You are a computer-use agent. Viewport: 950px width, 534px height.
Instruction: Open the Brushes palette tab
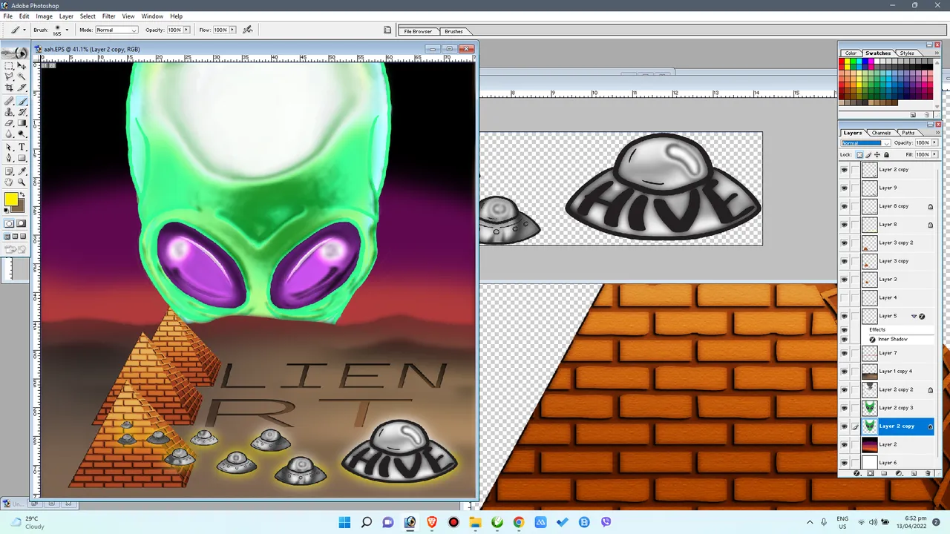[x=453, y=31]
